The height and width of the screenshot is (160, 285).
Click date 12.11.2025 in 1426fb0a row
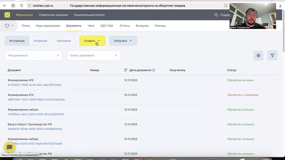(x=130, y=110)
